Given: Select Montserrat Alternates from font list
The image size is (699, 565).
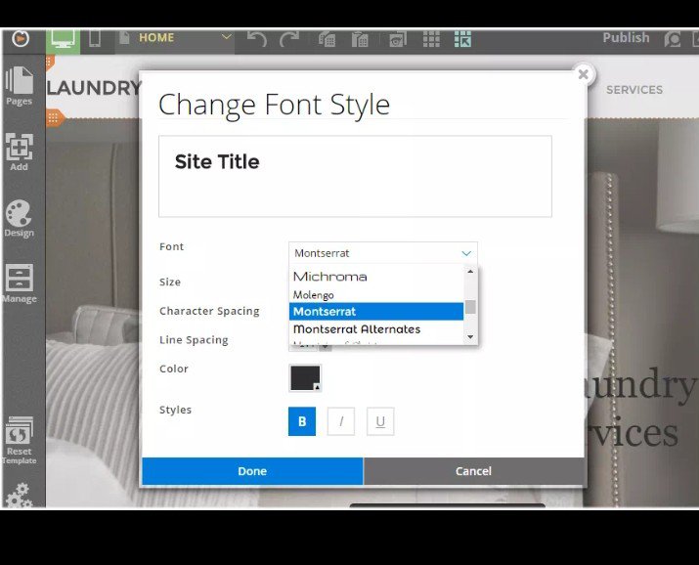Looking at the screenshot, I should click(x=357, y=329).
